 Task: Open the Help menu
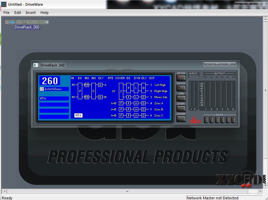tap(44, 13)
